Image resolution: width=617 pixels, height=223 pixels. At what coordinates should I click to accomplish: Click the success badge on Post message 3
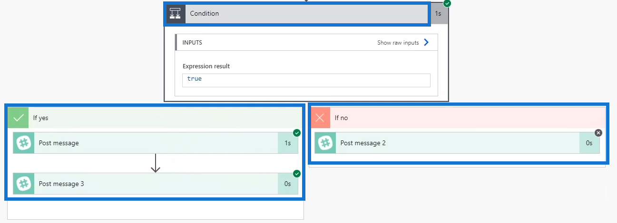pos(297,174)
